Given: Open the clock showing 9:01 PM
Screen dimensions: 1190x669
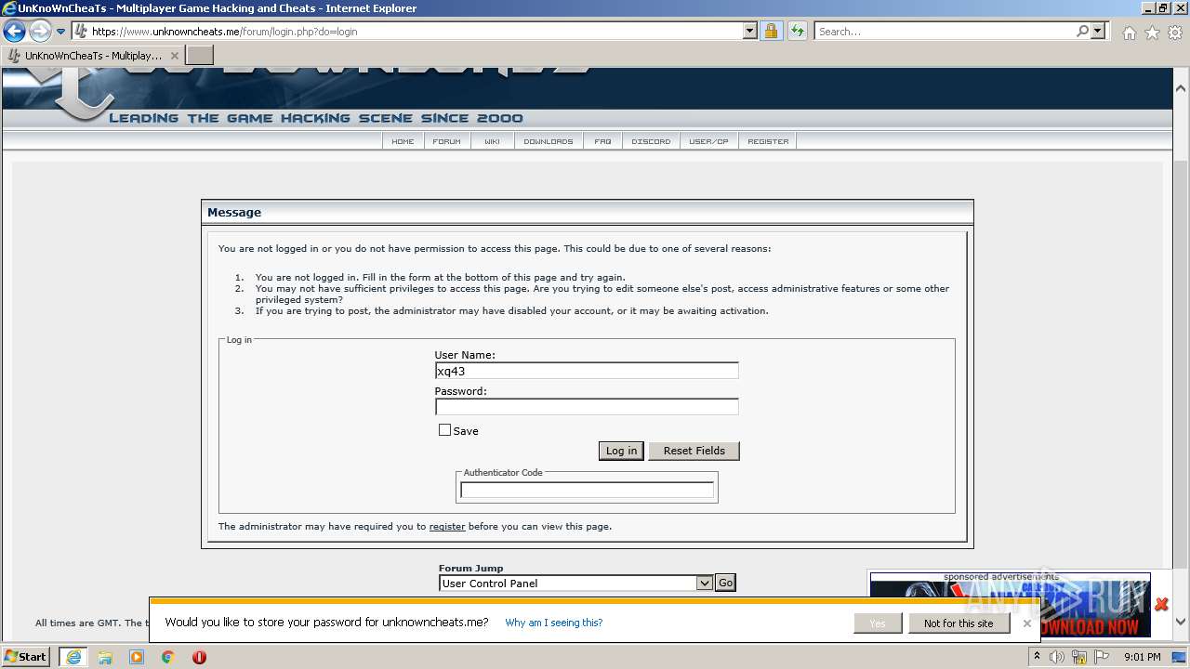Looking at the screenshot, I should (1142, 657).
